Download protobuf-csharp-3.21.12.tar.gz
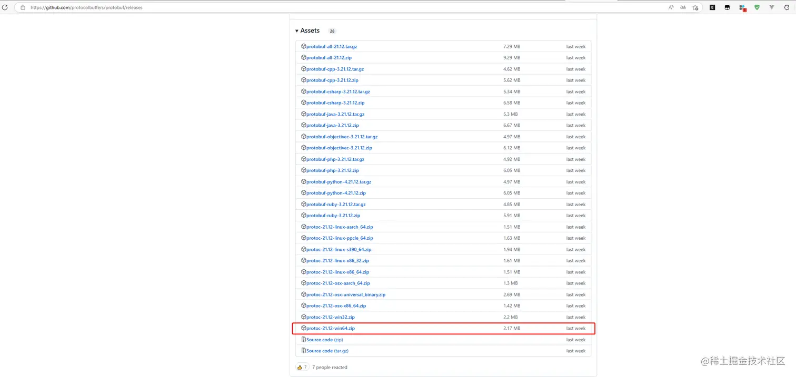The width and height of the screenshot is (796, 377). pos(338,92)
